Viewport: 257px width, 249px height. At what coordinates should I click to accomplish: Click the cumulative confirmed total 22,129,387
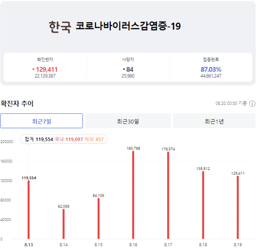coord(45,76)
